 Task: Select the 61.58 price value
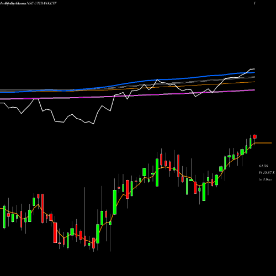tap(263, 166)
